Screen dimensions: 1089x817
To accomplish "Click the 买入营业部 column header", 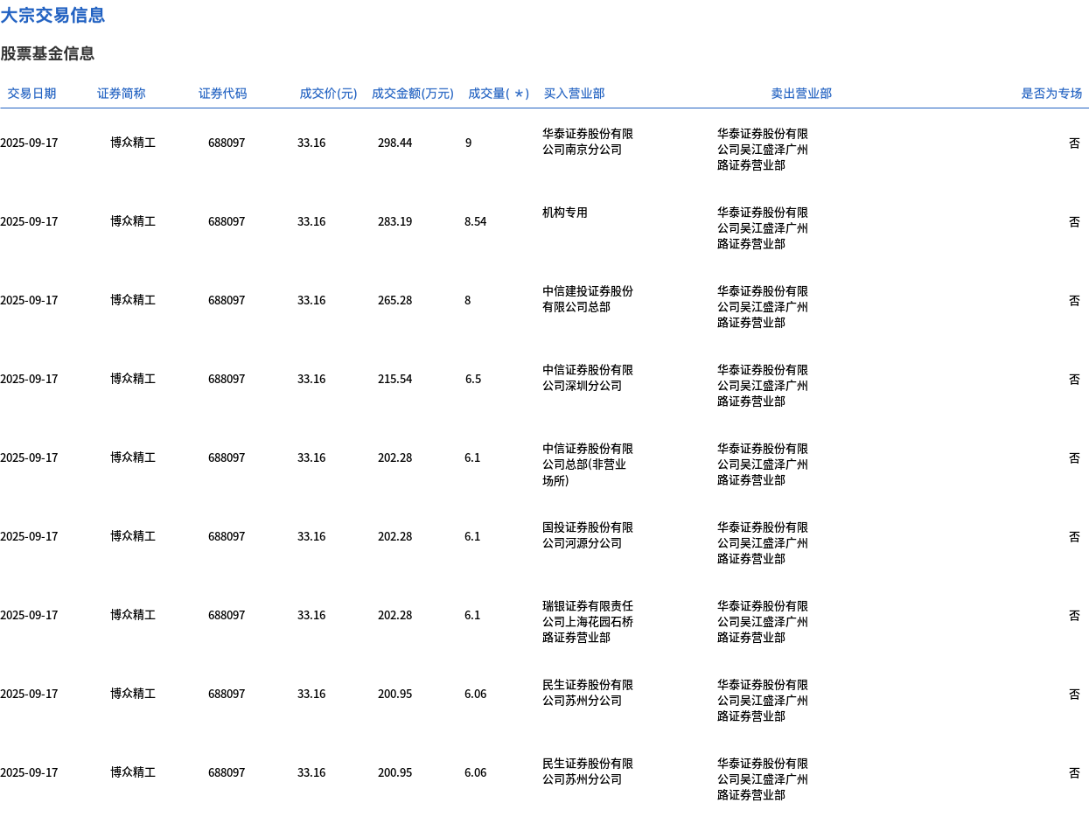I will point(574,93).
